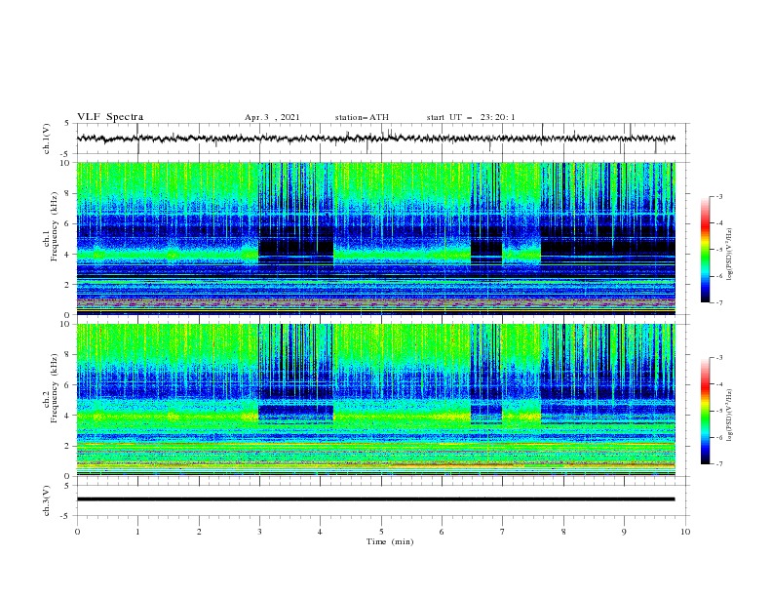Click the ch.1 colorbar "log(PSD)(V²/Hz)" label
This screenshot has width=772, height=597.
pos(730,255)
